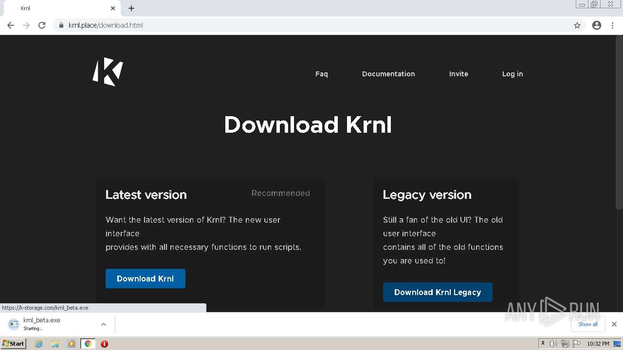Open the Invite link
623x350 pixels.
click(x=458, y=74)
